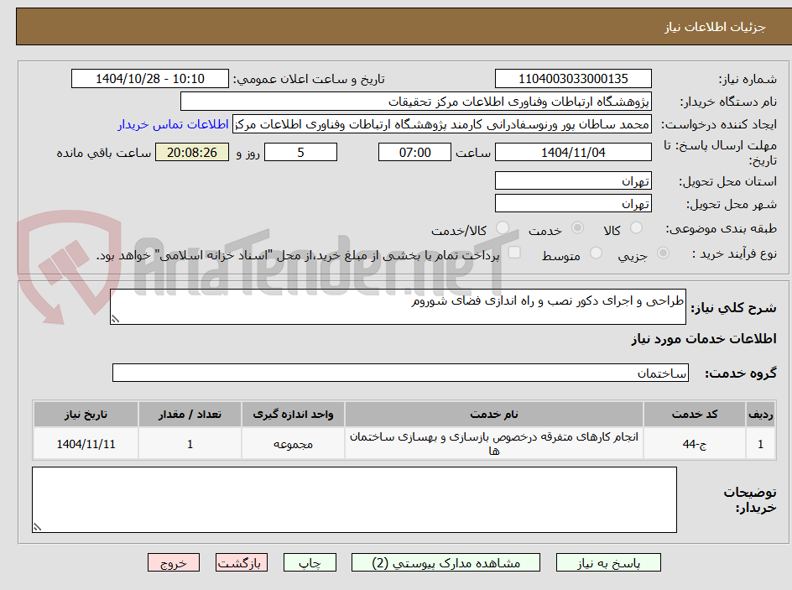The image size is (792, 590).
Task: Click service name انجام کارهای متفرقه cell
Action: pos(494,443)
